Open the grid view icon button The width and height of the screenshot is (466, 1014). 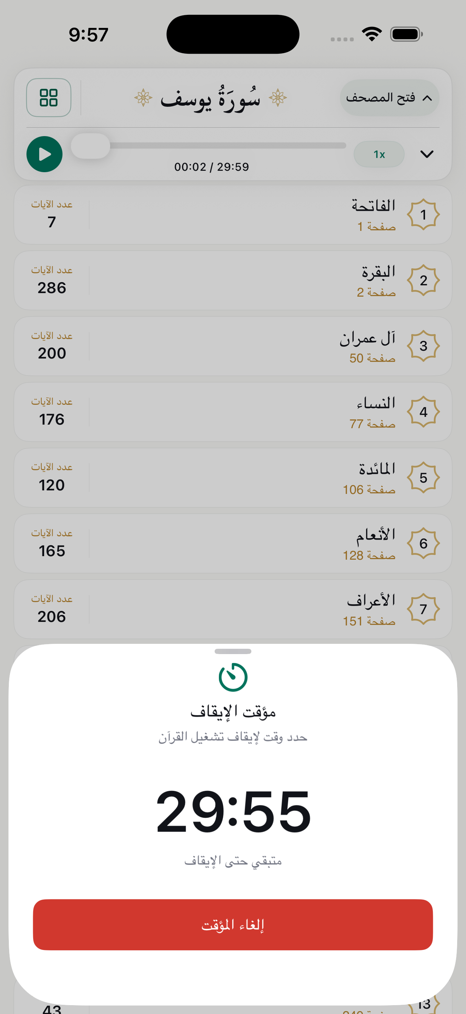point(49,98)
